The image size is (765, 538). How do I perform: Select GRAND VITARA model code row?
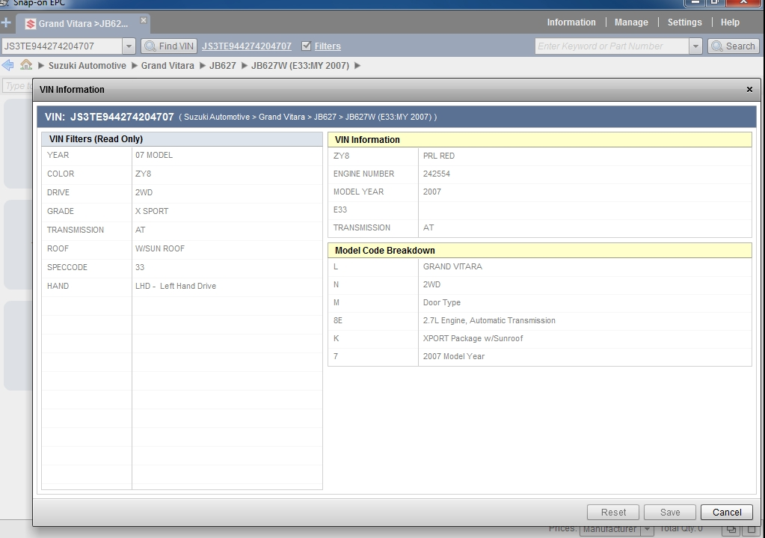click(x=540, y=266)
